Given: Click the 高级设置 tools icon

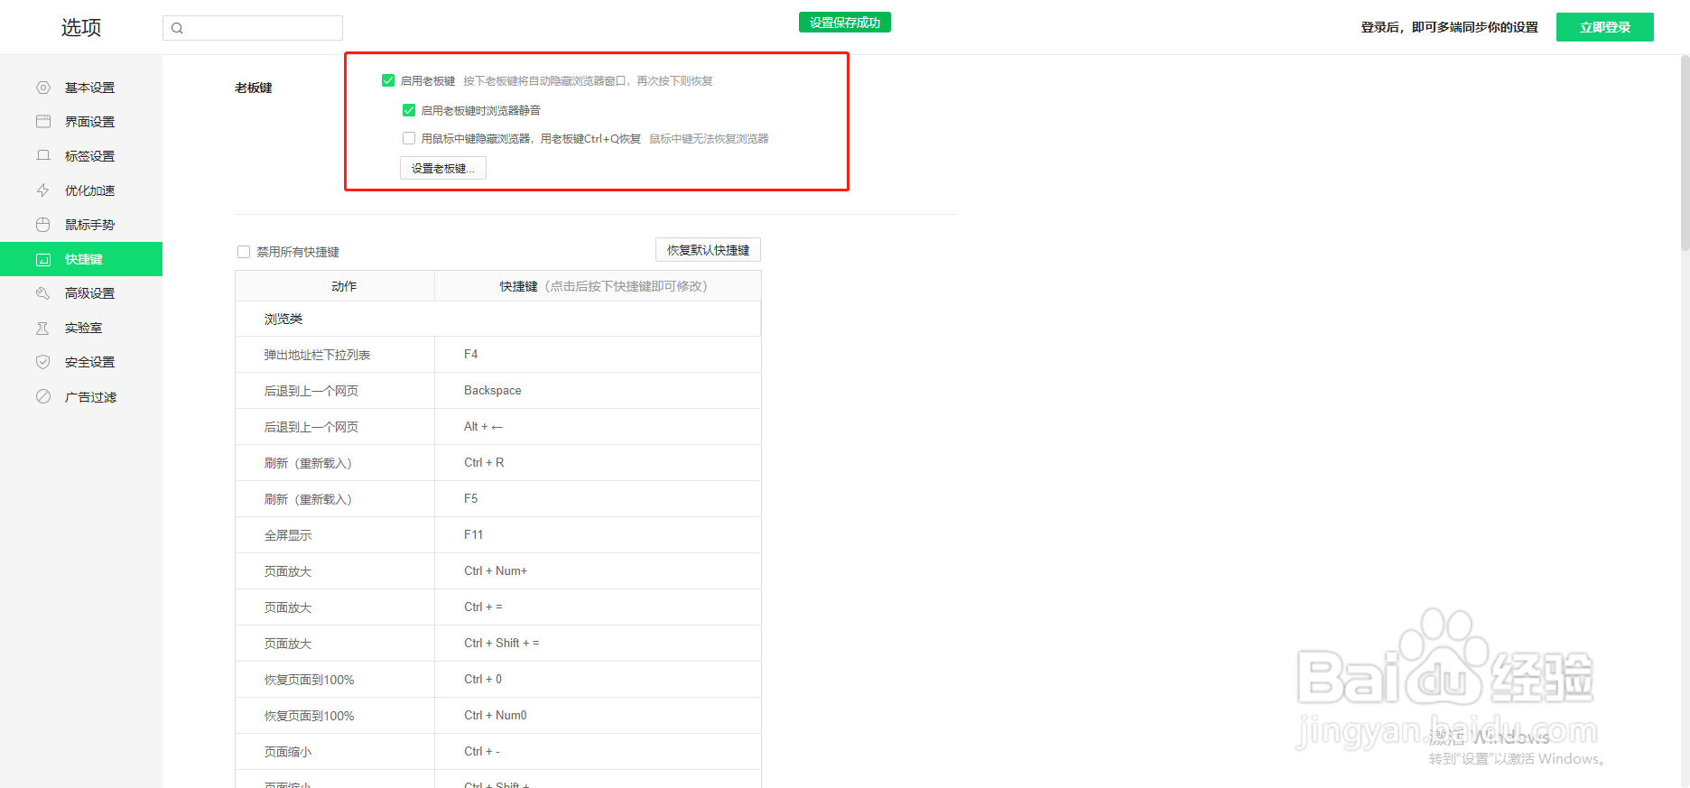Looking at the screenshot, I should pyautogui.click(x=42, y=293).
